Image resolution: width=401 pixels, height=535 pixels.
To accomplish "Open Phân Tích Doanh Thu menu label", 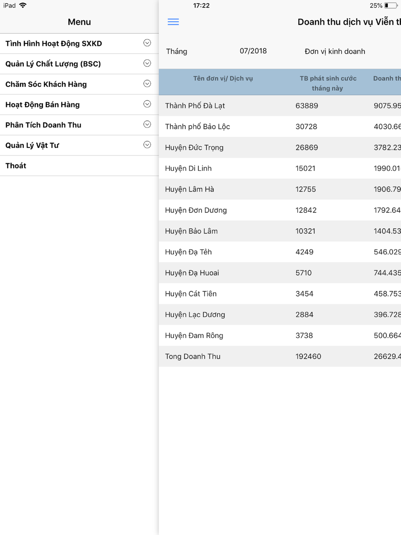I will pos(43,125).
